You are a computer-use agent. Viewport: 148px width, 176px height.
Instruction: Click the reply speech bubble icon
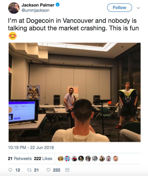point(10,170)
